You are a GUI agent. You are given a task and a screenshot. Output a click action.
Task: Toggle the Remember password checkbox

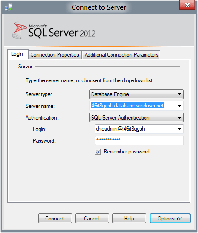[98, 152]
